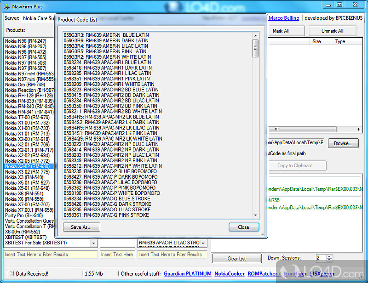The width and height of the screenshot is (368, 283).
Task: Select code 0598212 APAC-MR2 NP WHITE LATIN
Action: click(113, 166)
